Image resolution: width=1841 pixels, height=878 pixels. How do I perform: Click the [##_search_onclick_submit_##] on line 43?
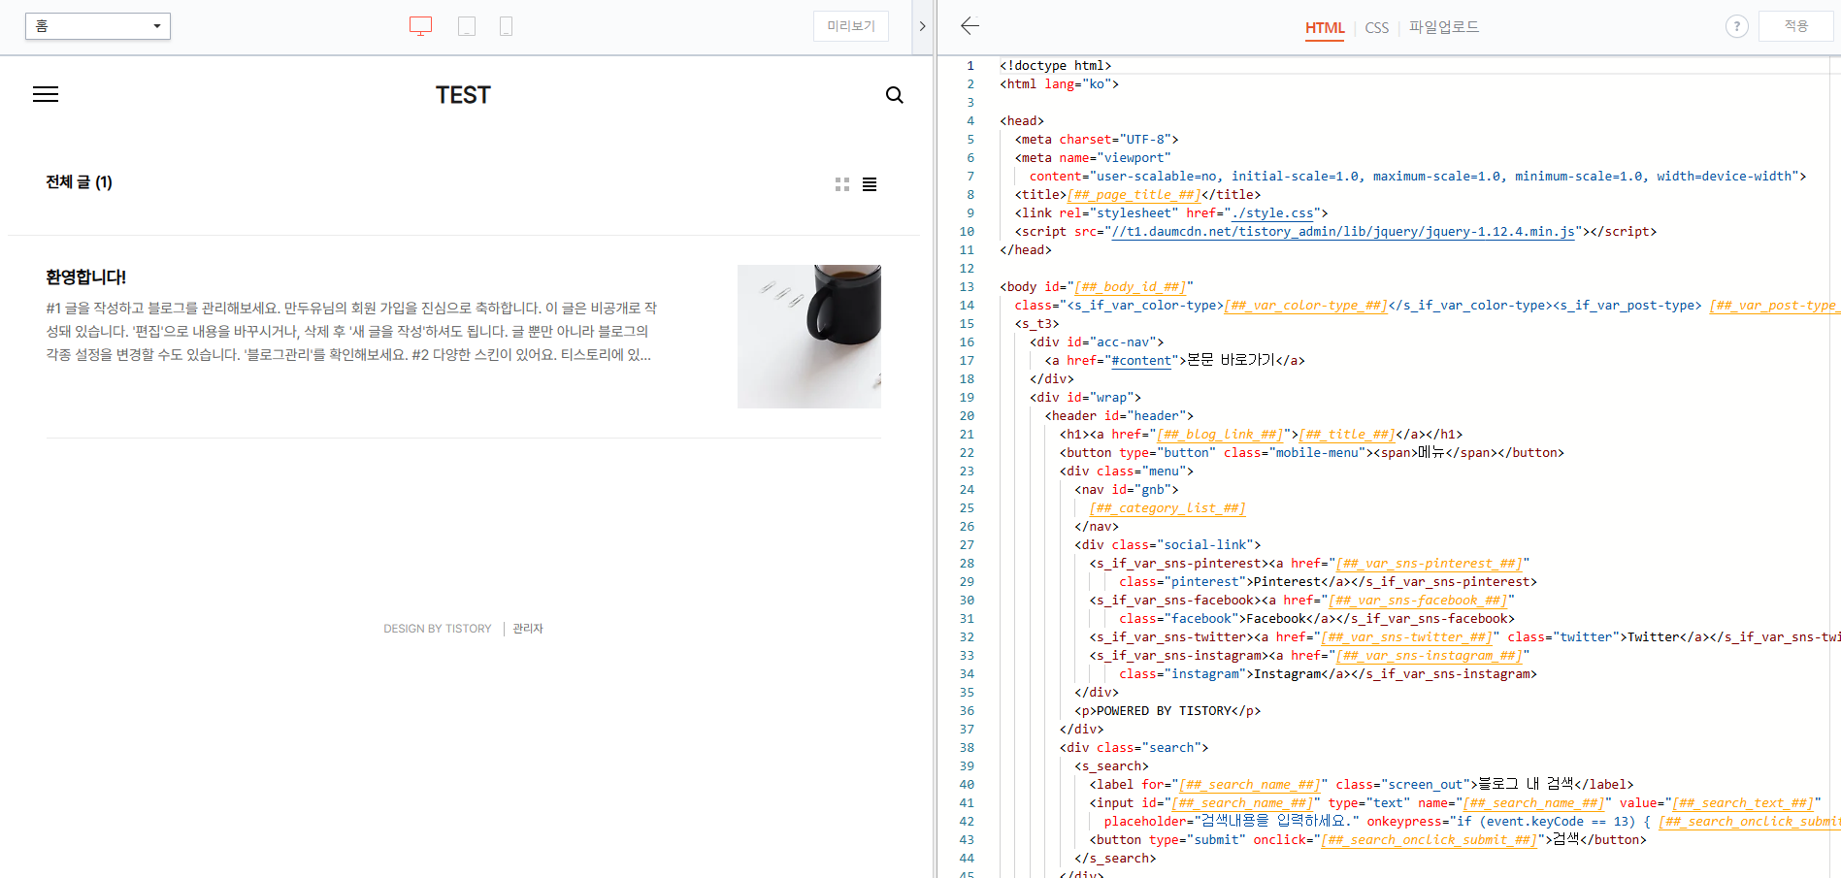(1429, 840)
